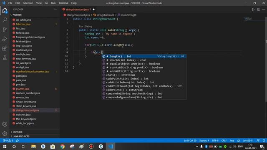The image size is (267, 150).
Task: Open the Search view in activity bar
Action: 5,20
